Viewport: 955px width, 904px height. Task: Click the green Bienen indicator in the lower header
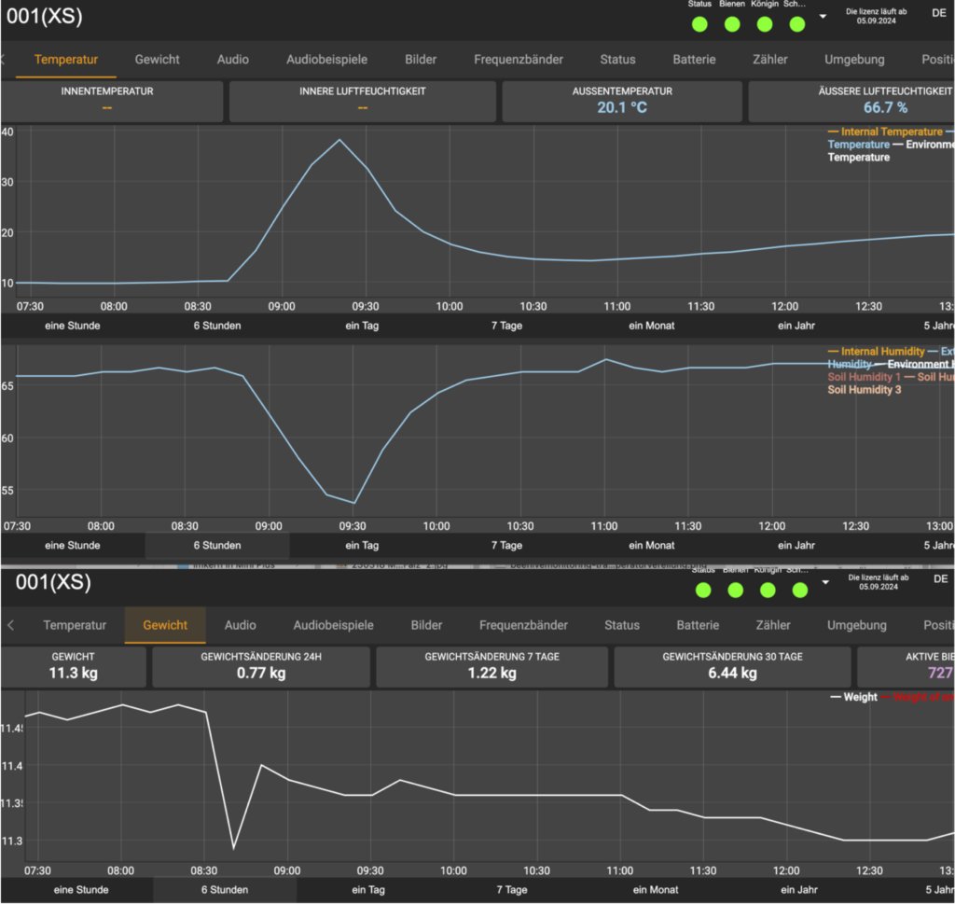tap(735, 590)
